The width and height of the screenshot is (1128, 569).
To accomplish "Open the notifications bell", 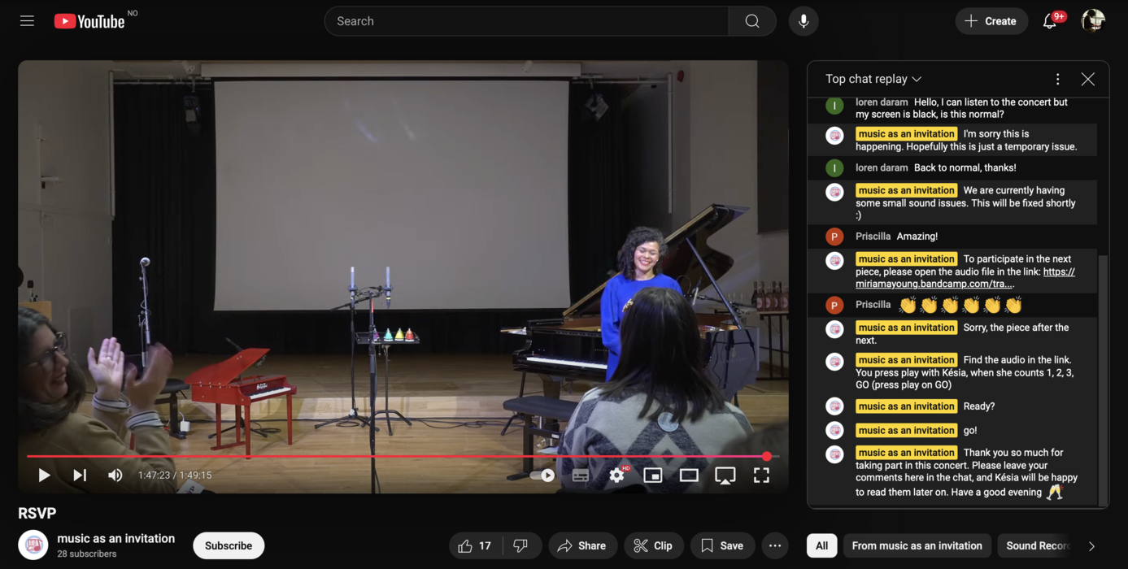I will [1050, 21].
